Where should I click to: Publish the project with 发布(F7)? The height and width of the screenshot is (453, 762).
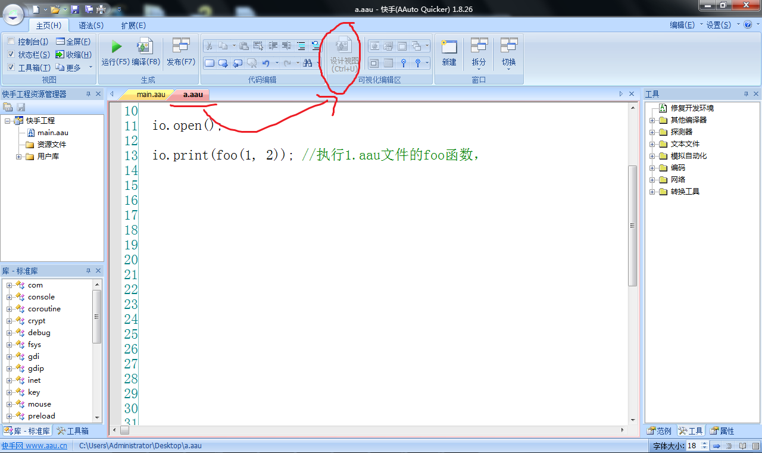181,52
